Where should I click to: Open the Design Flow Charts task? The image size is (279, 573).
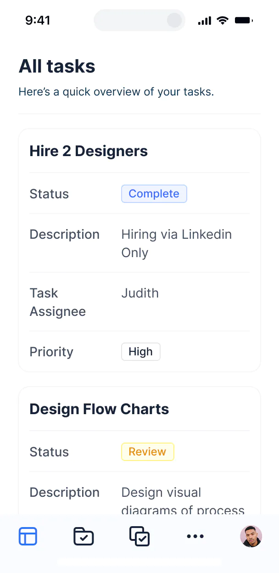tap(99, 409)
